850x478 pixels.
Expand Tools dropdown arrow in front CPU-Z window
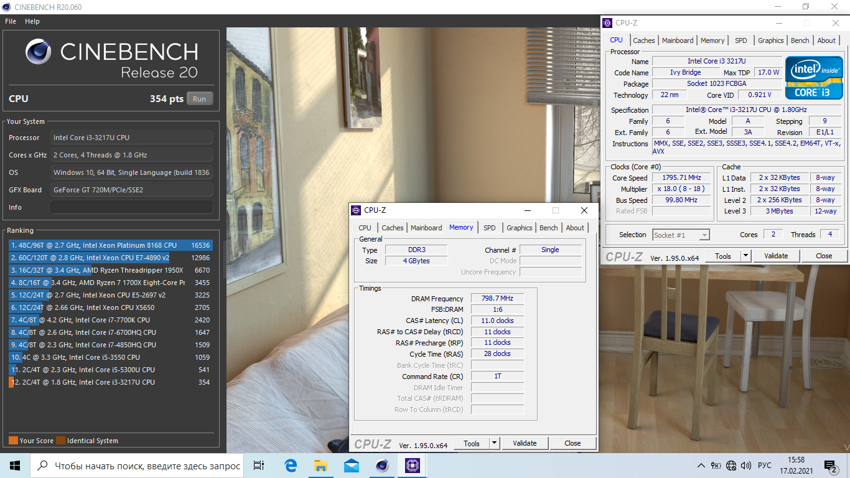click(495, 443)
